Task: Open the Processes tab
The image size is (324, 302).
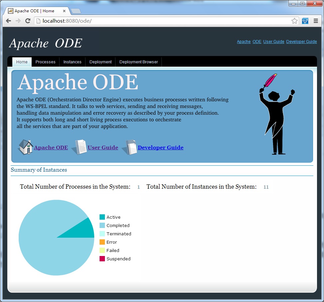Action: point(46,62)
